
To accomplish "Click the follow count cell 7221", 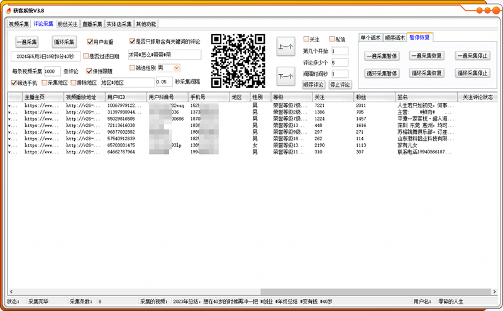I will pyautogui.click(x=319, y=106).
